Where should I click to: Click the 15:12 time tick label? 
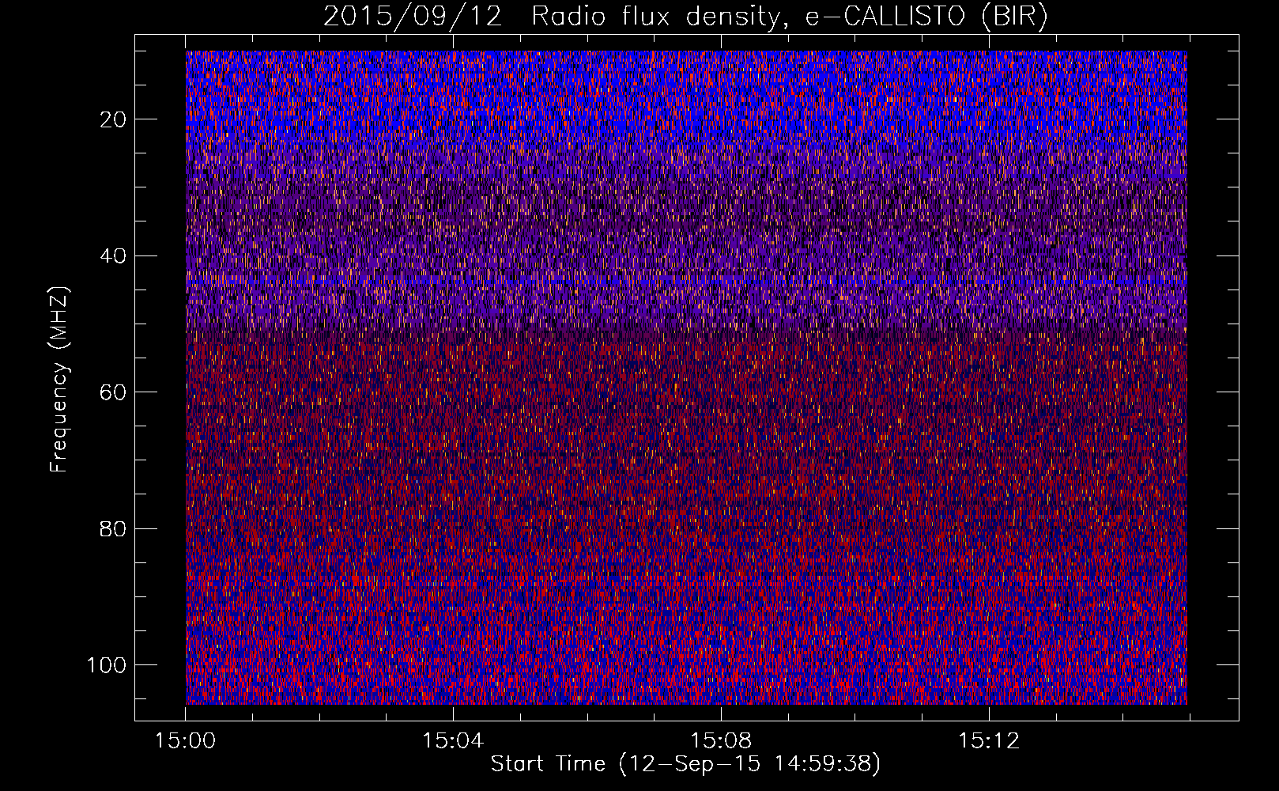[x=989, y=741]
